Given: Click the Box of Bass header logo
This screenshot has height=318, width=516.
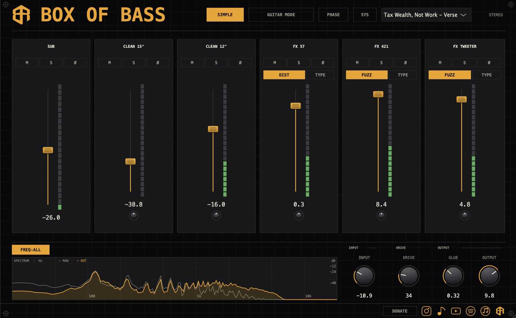Looking at the screenshot, I should click(x=21, y=15).
